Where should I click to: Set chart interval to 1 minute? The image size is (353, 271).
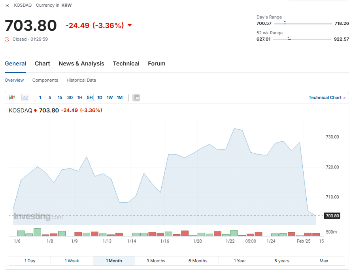point(40,97)
